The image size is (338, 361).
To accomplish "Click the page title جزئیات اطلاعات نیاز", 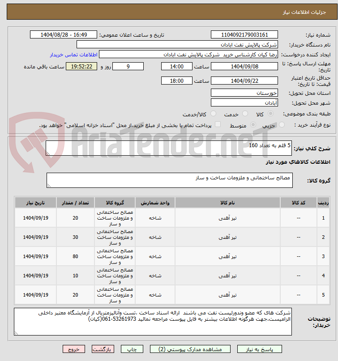I will click(x=304, y=12).
